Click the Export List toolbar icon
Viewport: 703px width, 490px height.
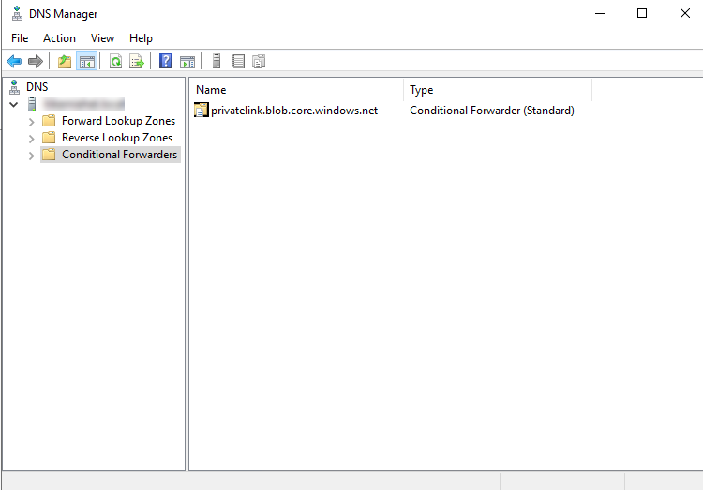[x=137, y=62]
